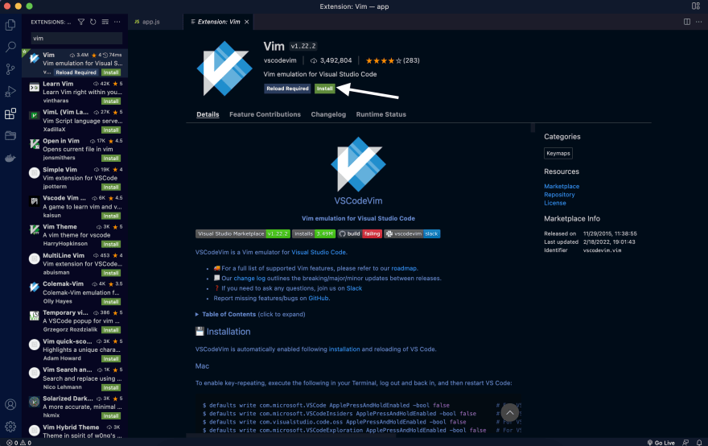Click Reload Required in Vim list item
The height and width of the screenshot is (446, 708).
(76, 72)
